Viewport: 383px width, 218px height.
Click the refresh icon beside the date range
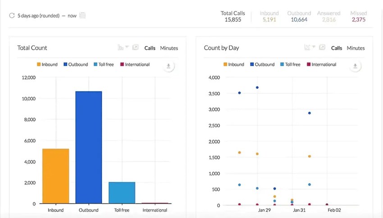click(12, 16)
